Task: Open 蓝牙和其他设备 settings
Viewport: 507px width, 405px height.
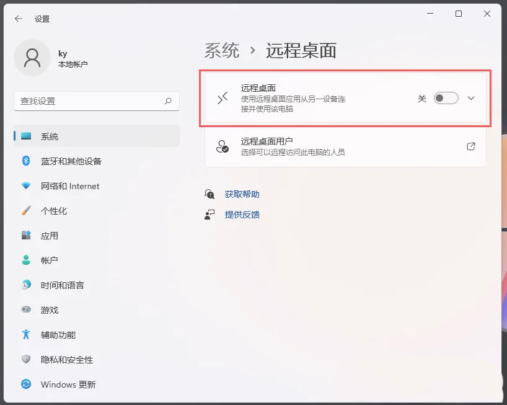Action: pos(97,161)
